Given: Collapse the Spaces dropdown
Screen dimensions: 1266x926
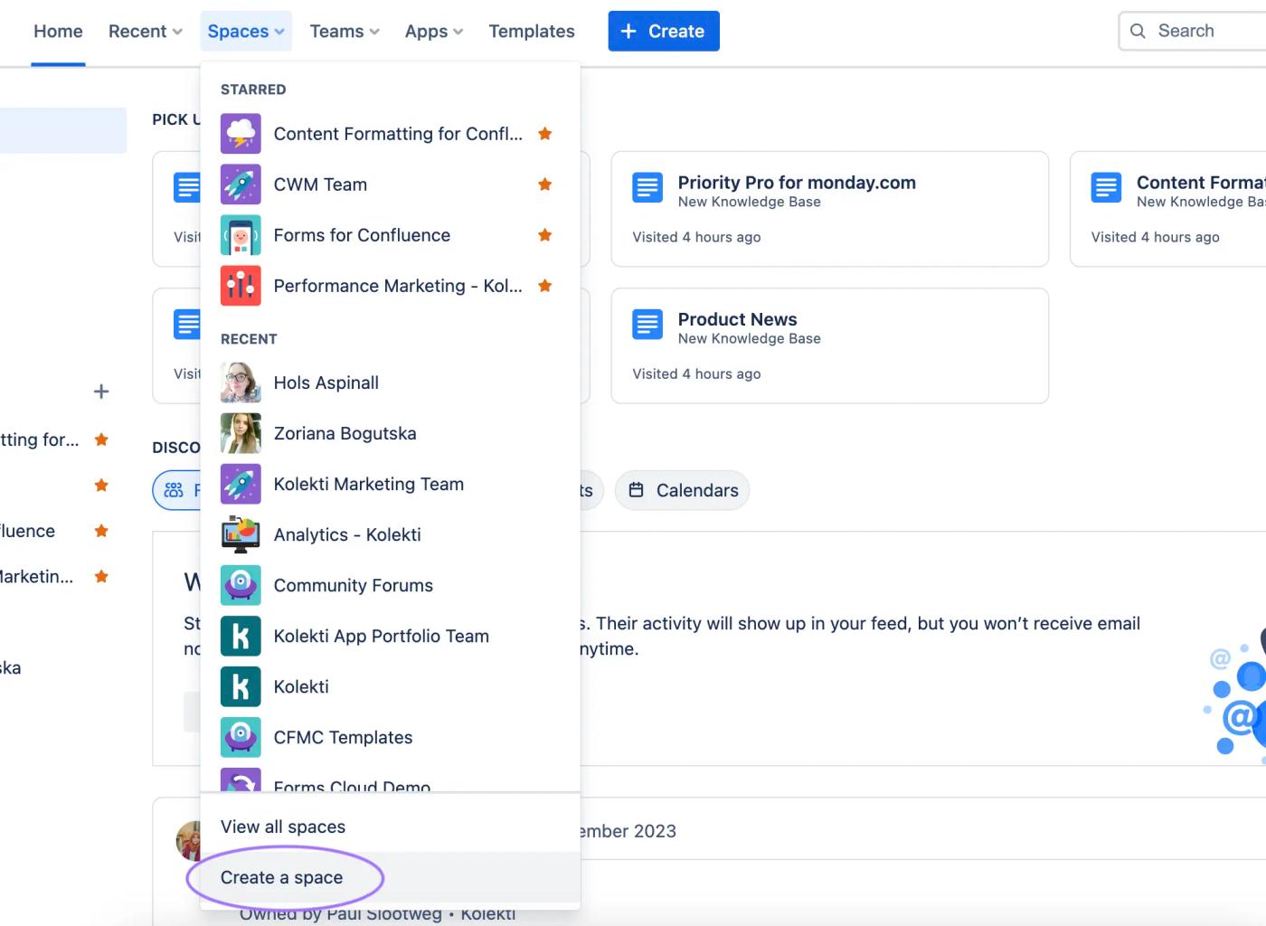Looking at the screenshot, I should pos(246,31).
